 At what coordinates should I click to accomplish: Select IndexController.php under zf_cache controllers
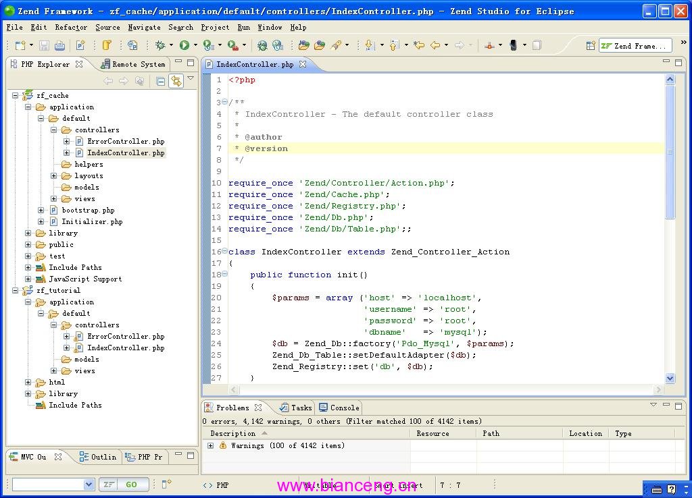126,153
